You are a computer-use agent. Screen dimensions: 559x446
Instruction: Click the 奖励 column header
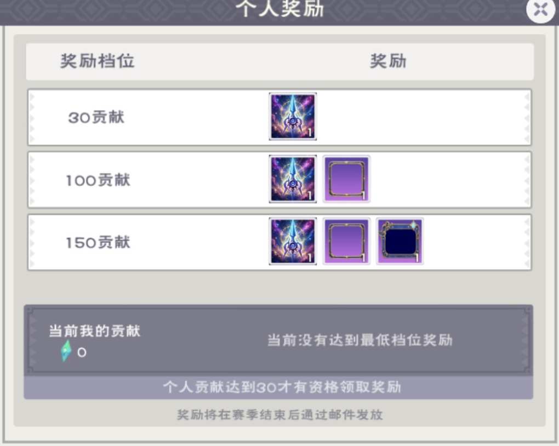[x=388, y=61]
